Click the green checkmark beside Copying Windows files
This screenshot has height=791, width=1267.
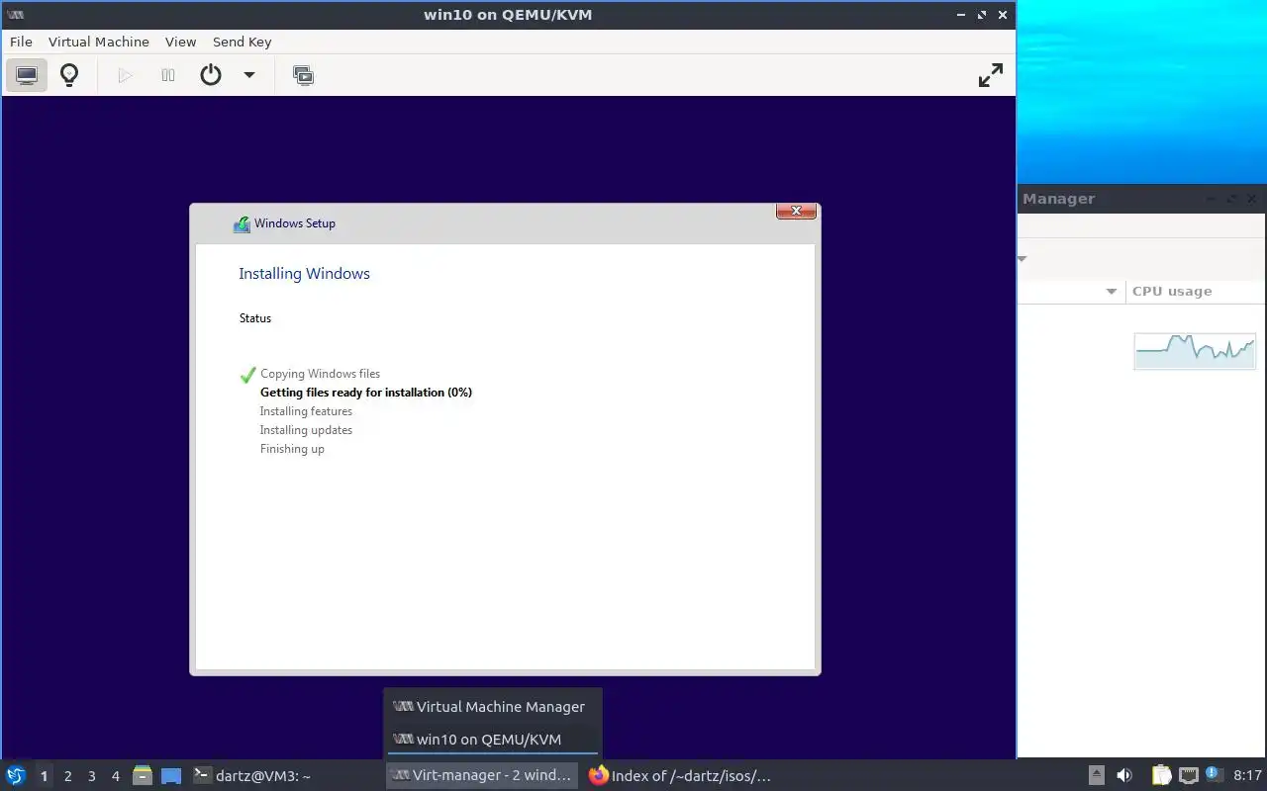click(247, 375)
